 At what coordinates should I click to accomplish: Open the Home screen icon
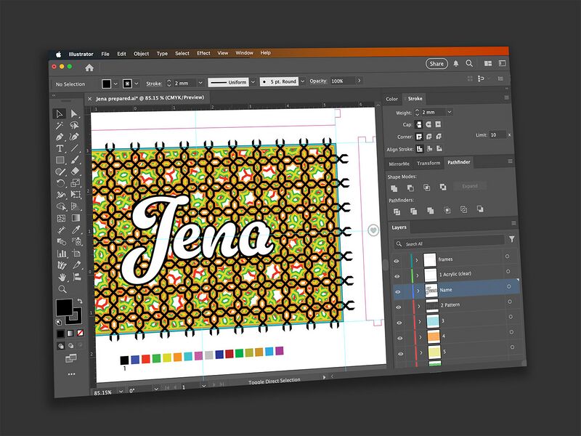click(x=89, y=68)
